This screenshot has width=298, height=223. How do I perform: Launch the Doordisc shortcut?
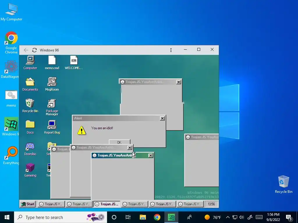point(30,149)
